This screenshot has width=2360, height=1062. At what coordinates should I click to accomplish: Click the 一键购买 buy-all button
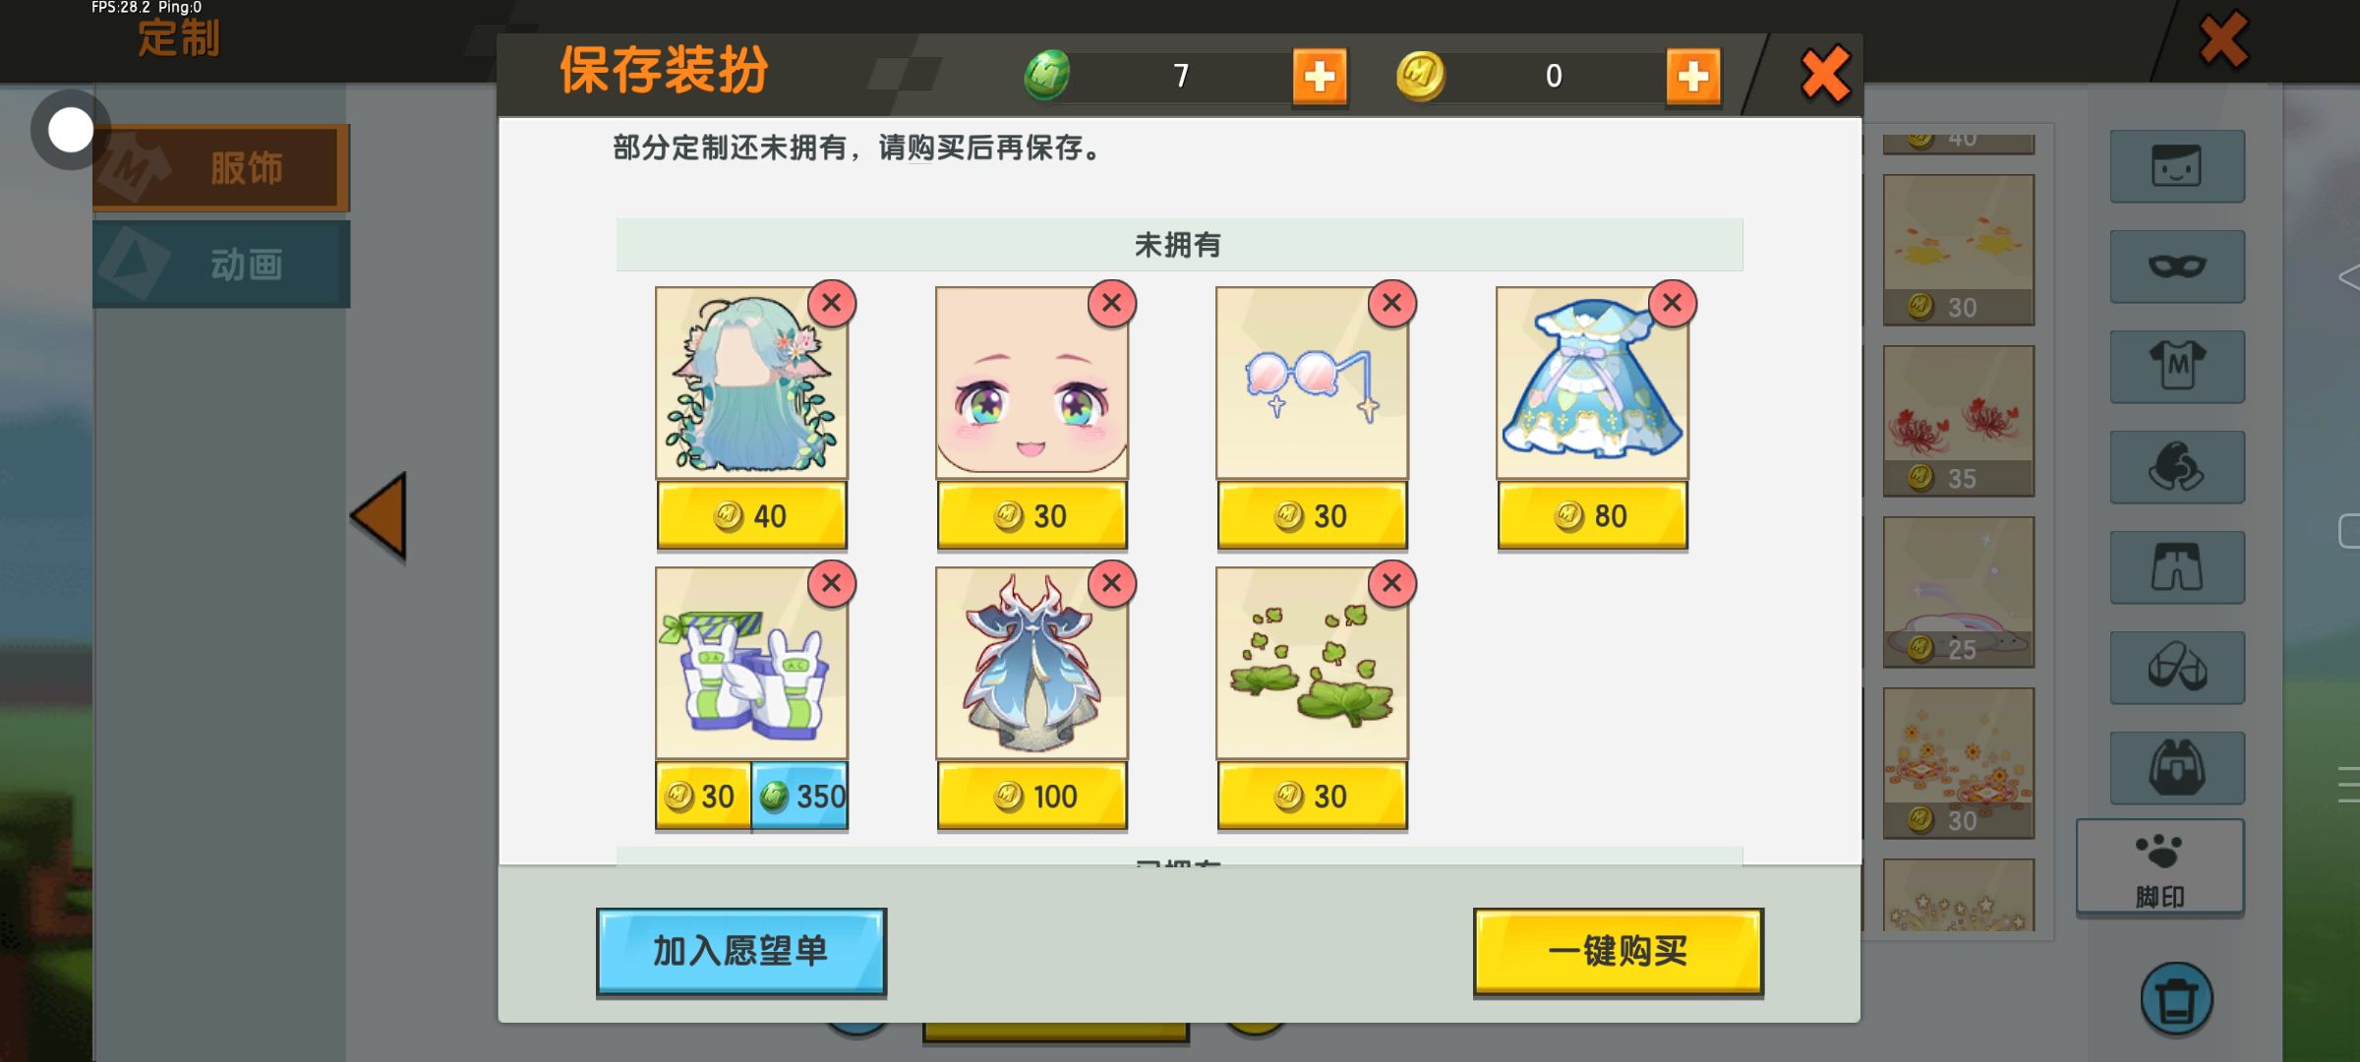tap(1619, 951)
